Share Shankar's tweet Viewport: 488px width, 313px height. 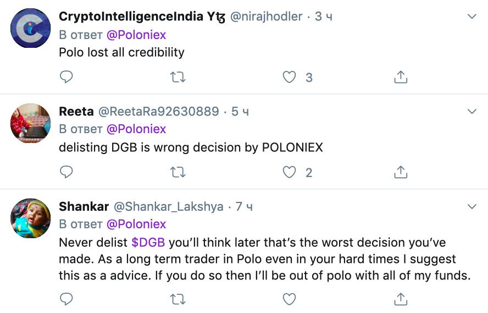(x=401, y=299)
